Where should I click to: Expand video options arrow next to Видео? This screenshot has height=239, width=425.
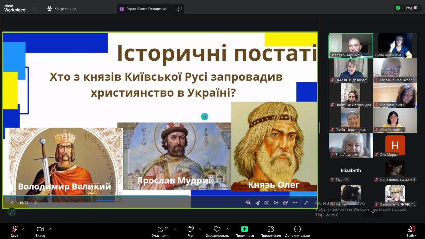tap(50, 229)
